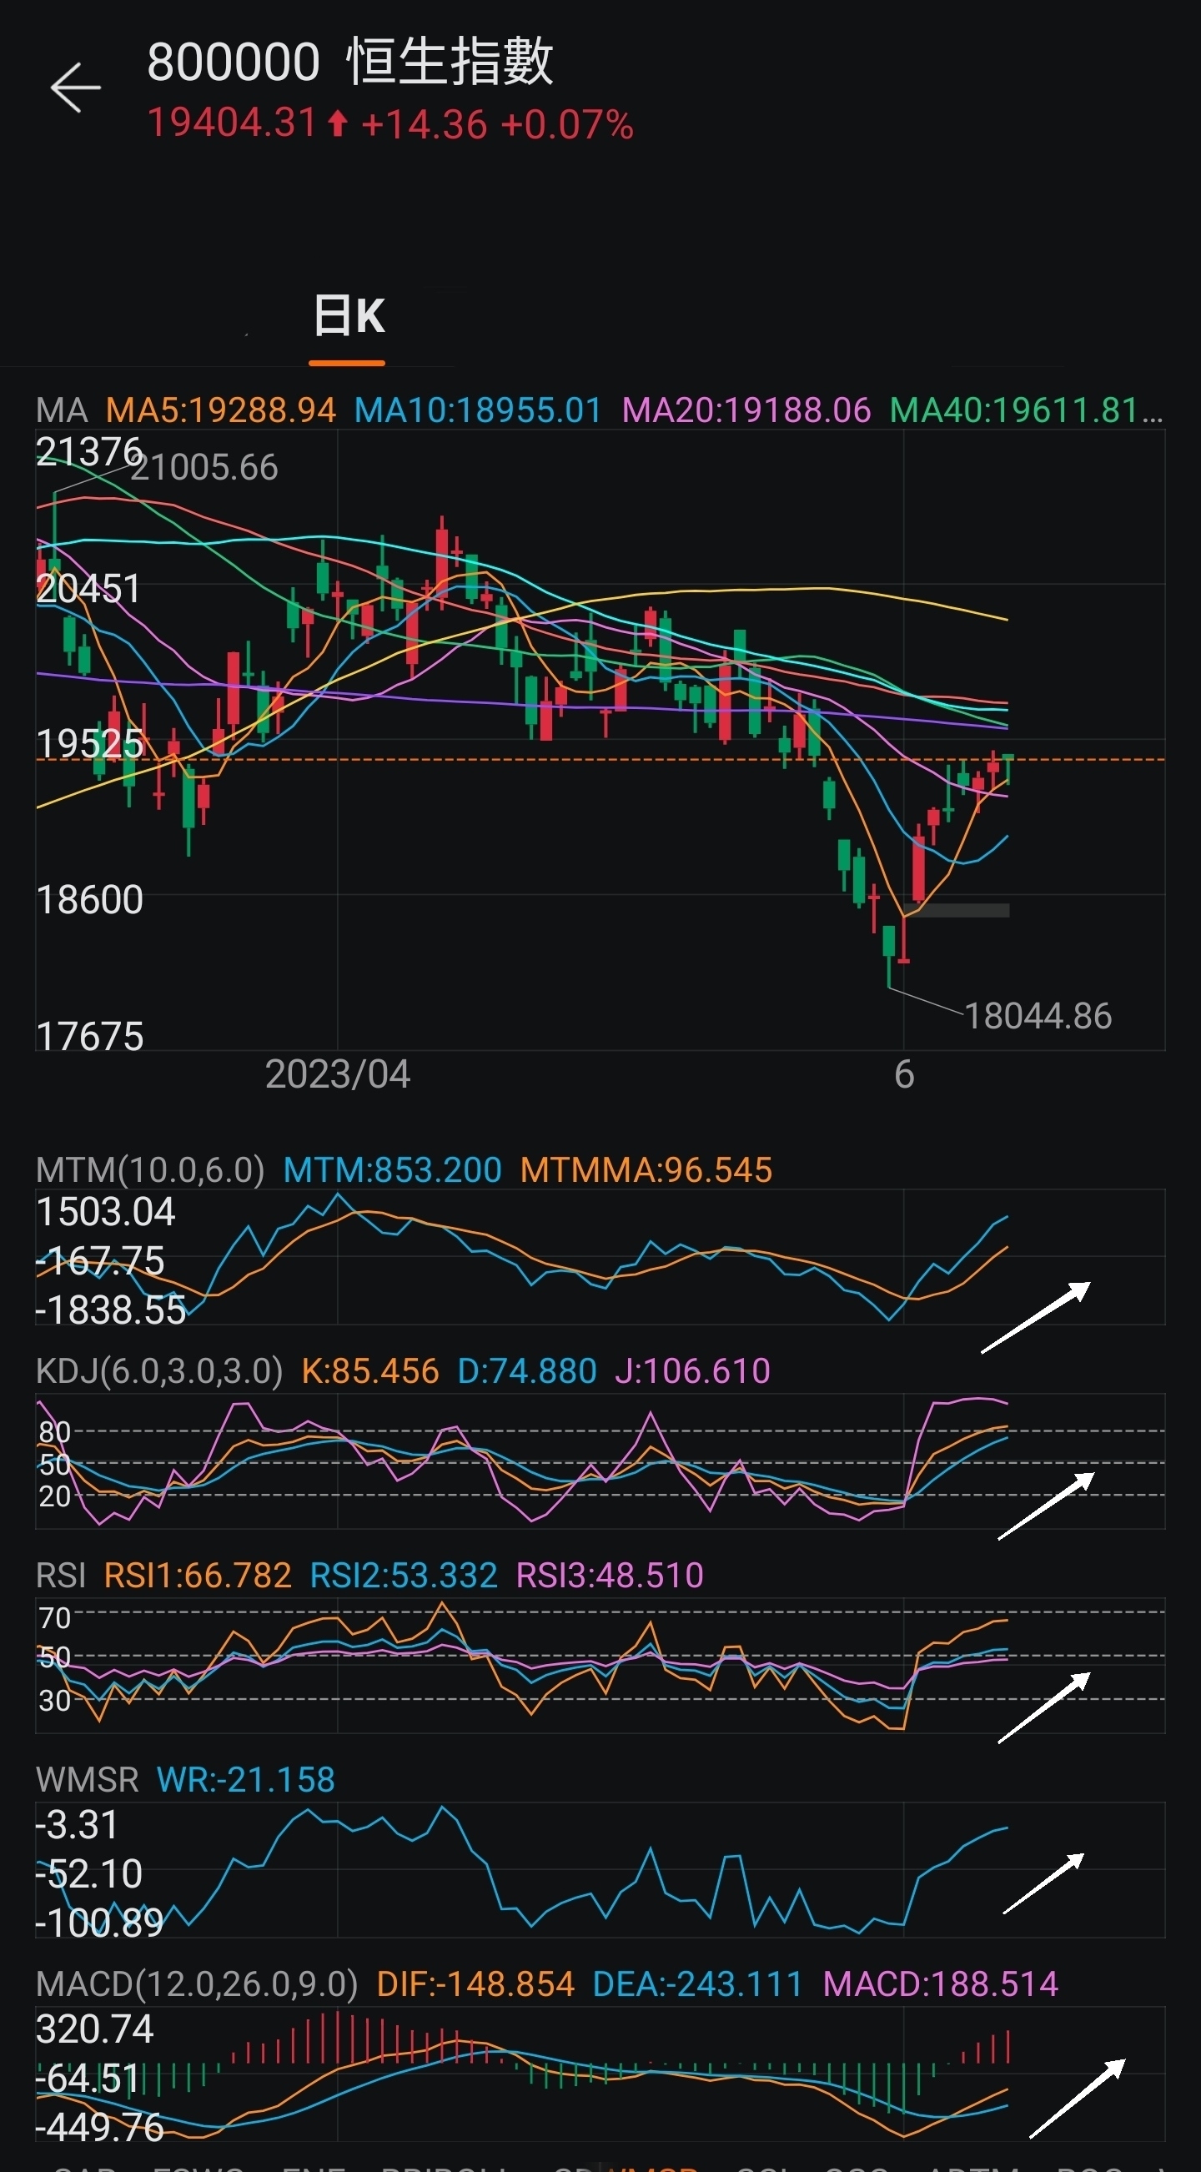Tap the -1838.55 MTM axis label
This screenshot has width=1201, height=2172.
coord(110,1310)
